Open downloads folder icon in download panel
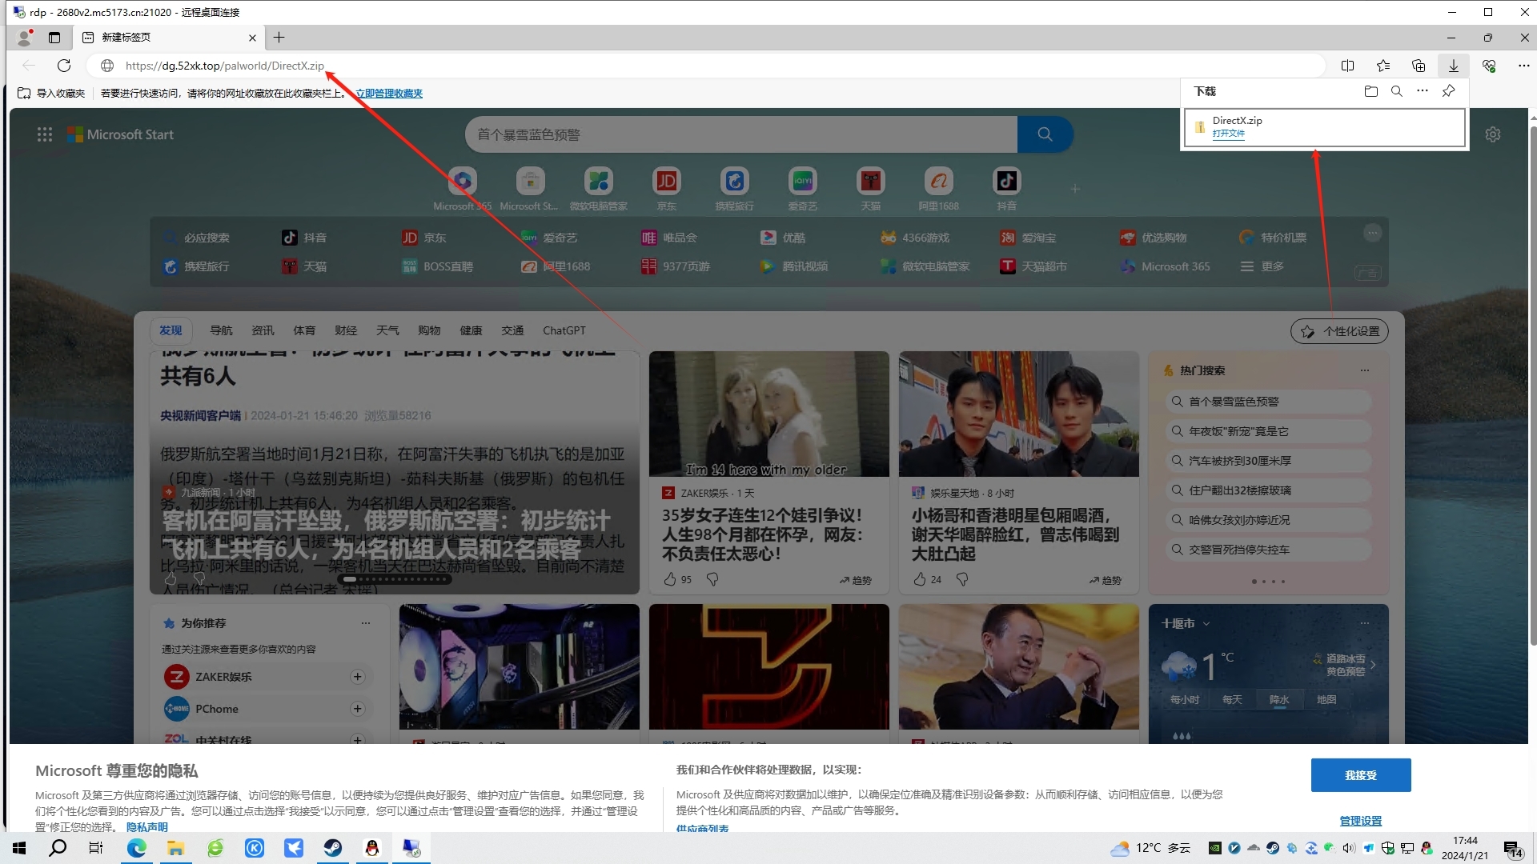This screenshot has height=864, width=1537. 1370,91
